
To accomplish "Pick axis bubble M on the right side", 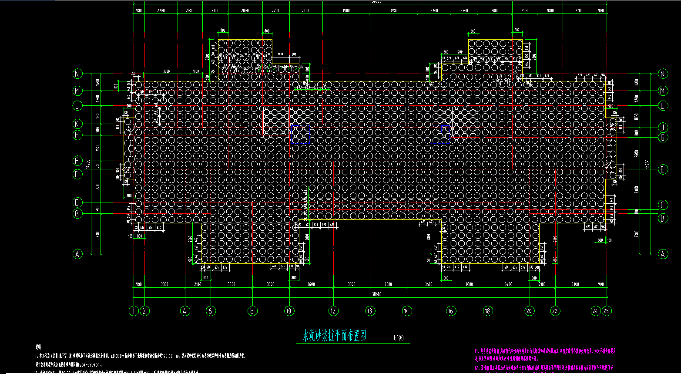I will (x=663, y=91).
